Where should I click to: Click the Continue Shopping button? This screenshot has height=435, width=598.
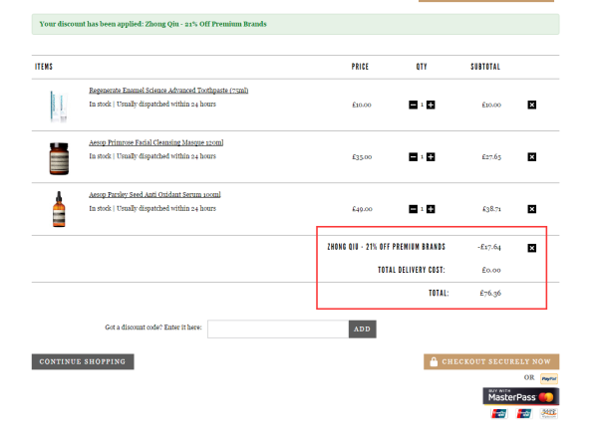[x=83, y=362]
